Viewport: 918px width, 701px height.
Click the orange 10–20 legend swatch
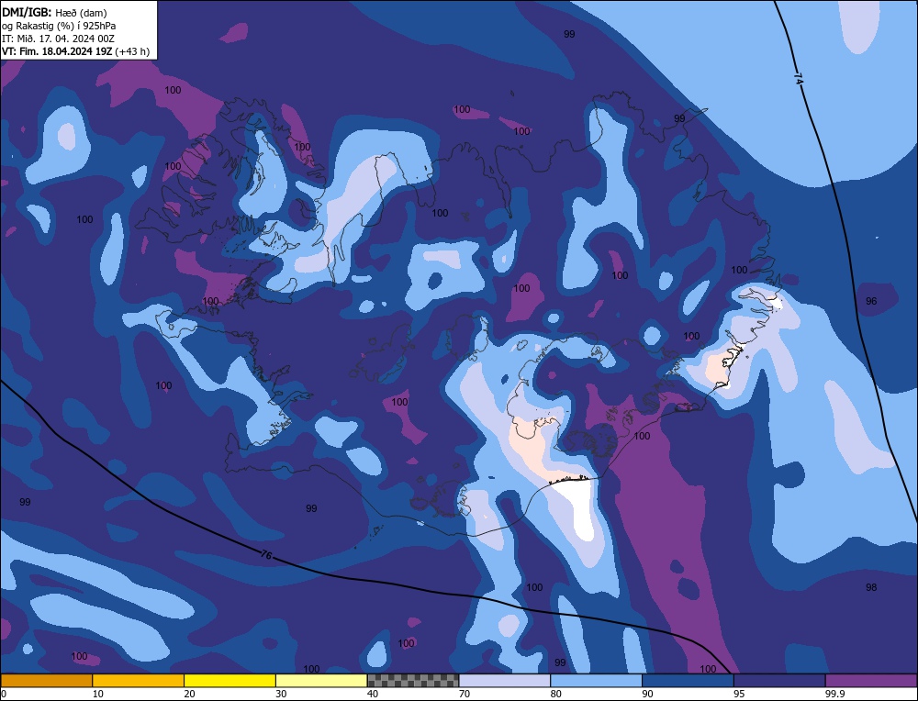[139, 681]
